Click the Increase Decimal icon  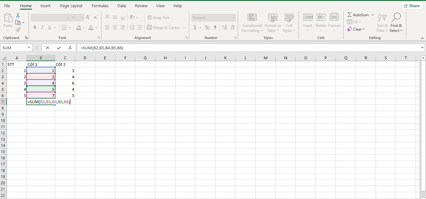click(x=225, y=27)
